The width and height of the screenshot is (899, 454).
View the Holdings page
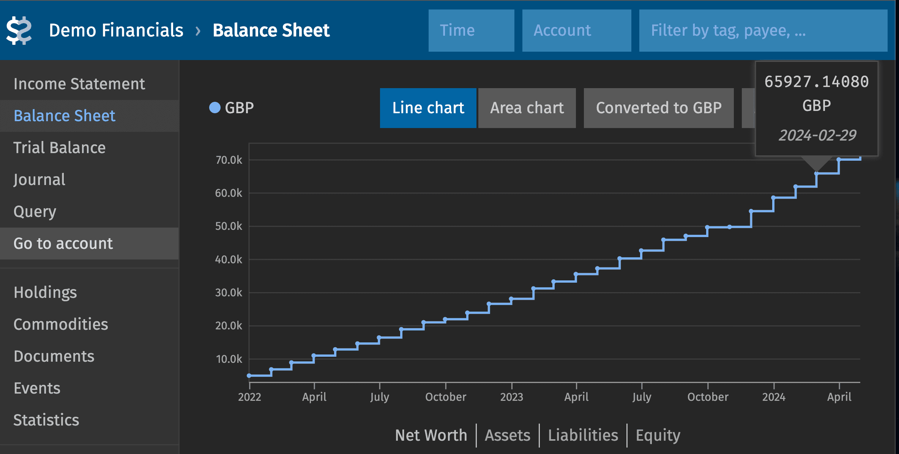point(45,292)
